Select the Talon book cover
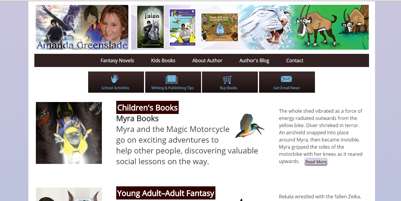Screen dimensions: 401x201 pos(150,27)
